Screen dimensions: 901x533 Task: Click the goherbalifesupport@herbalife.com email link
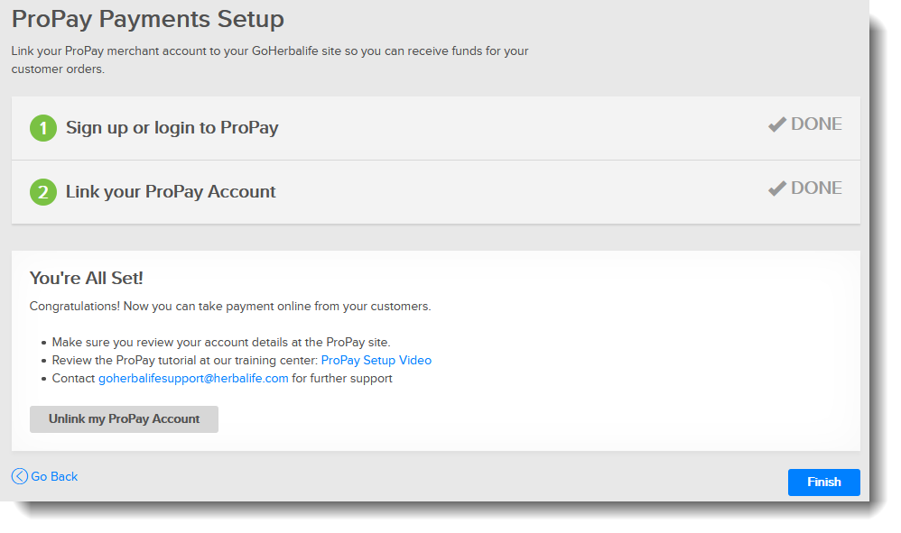click(x=193, y=379)
